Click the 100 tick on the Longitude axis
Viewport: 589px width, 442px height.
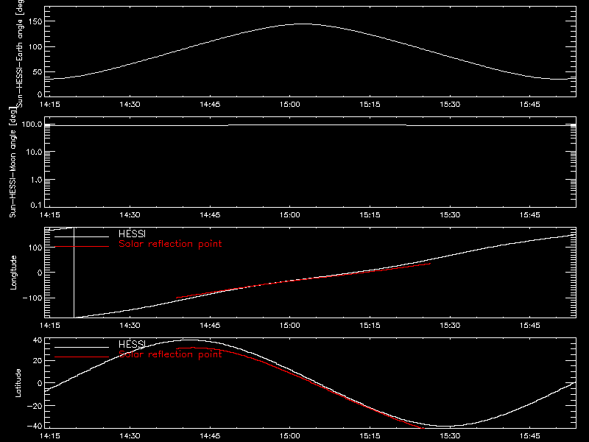[x=35, y=248]
